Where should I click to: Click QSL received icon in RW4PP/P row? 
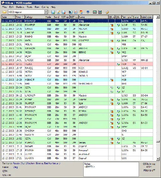[118, 25]
